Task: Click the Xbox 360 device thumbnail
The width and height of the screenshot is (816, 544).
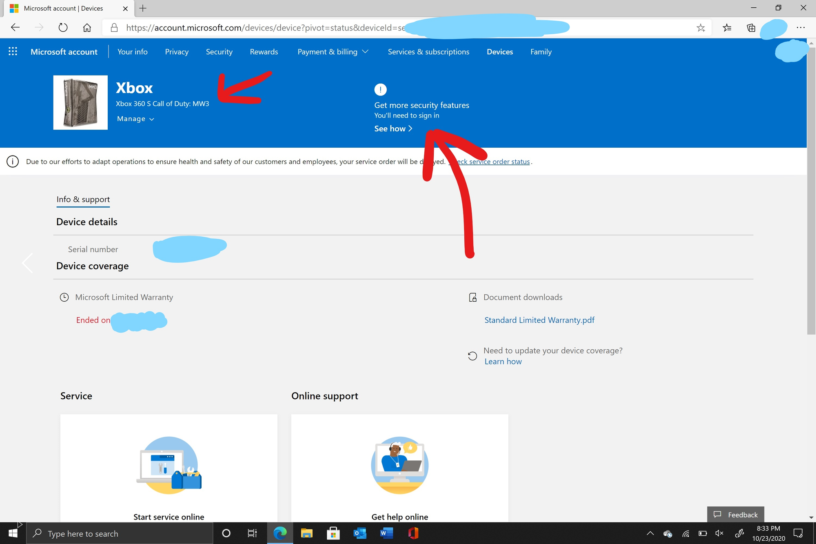Action: (x=80, y=102)
